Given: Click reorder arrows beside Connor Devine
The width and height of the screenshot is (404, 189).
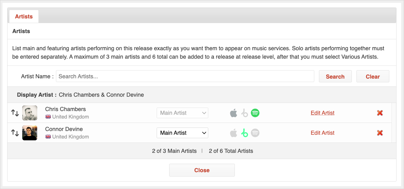Looking at the screenshot, I should pos(15,133).
